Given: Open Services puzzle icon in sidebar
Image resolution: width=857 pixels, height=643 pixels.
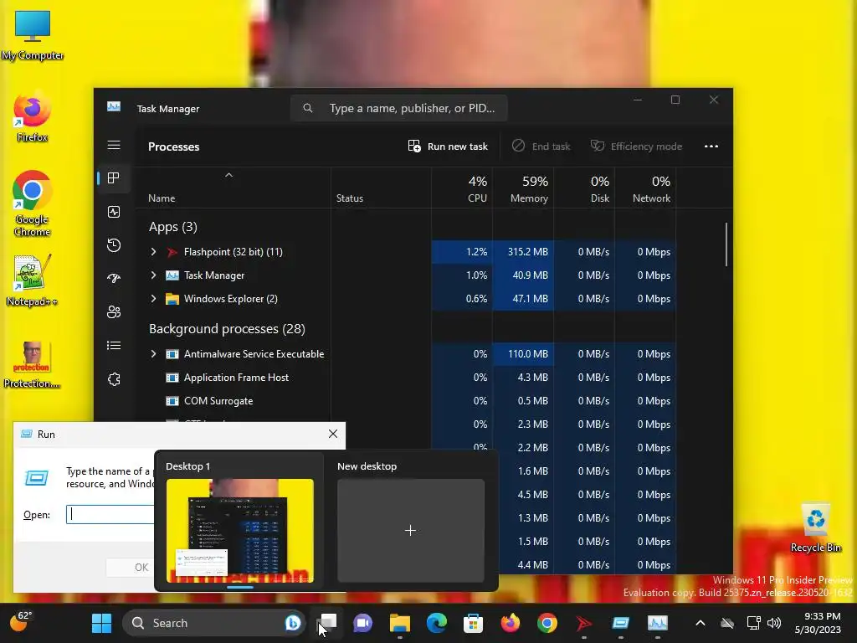Looking at the screenshot, I should tap(114, 379).
